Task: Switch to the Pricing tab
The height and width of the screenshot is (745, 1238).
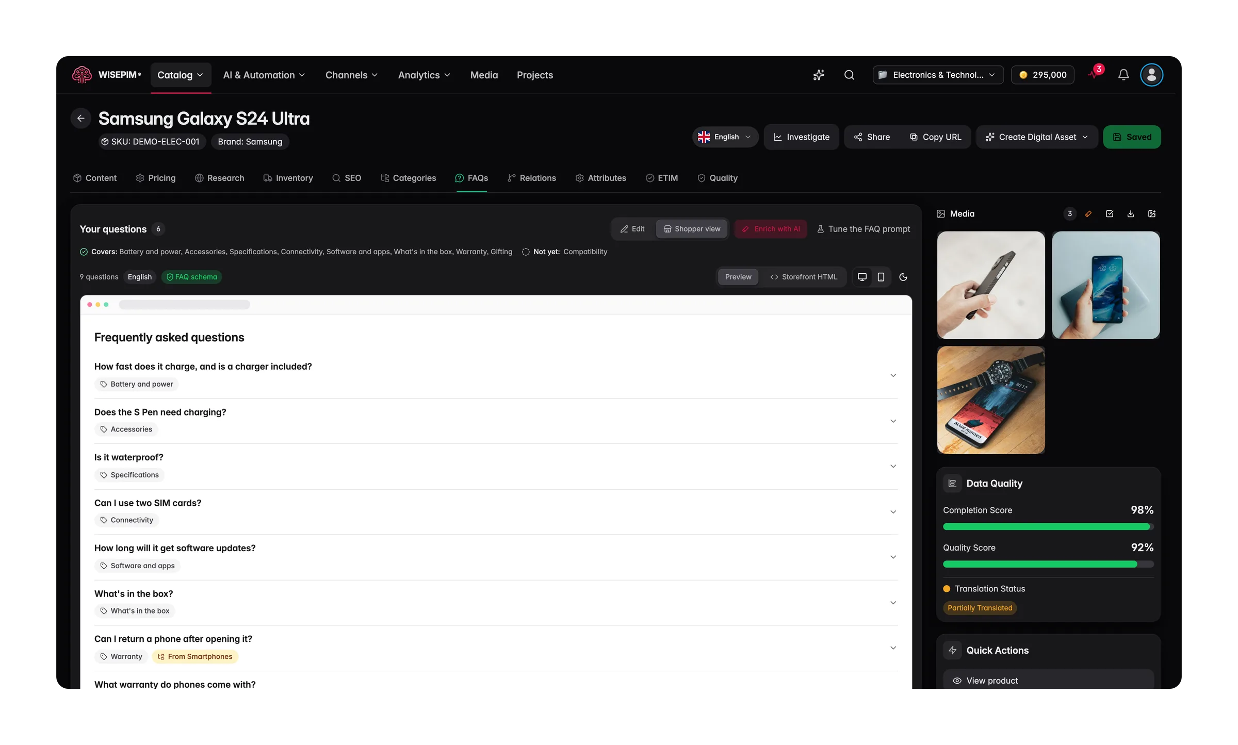Action: [x=156, y=178]
